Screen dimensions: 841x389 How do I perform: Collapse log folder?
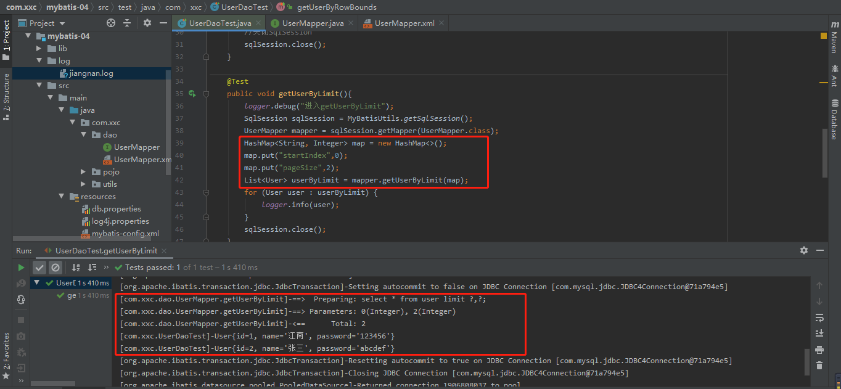click(x=39, y=60)
